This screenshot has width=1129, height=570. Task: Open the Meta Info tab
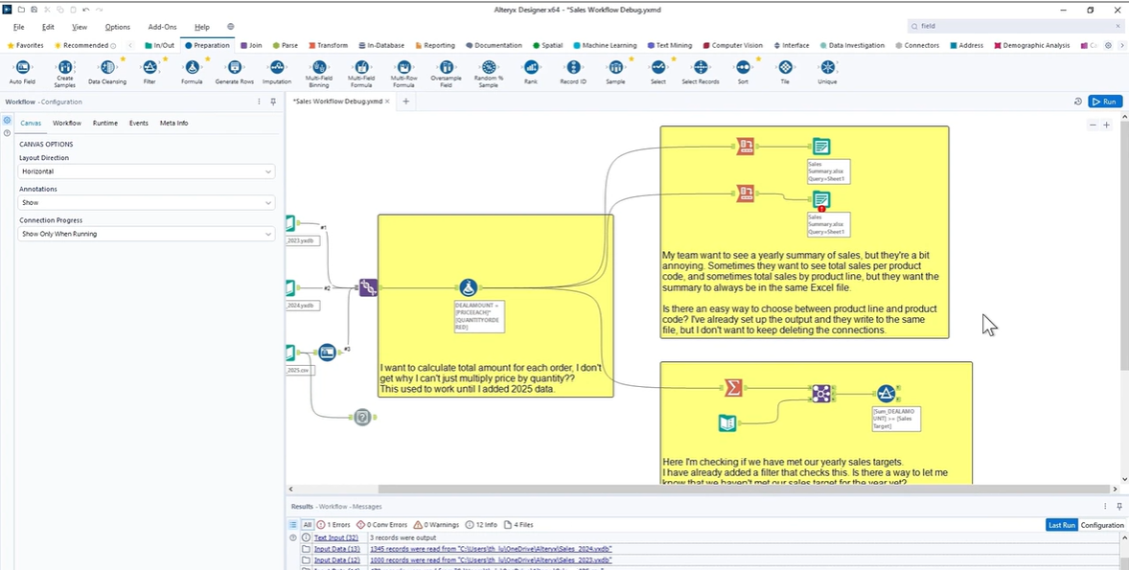[173, 123]
